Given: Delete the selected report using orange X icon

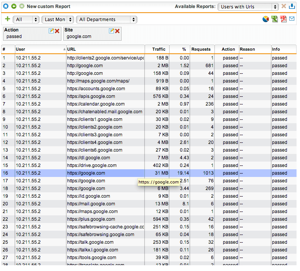Looking at the screenshot, I should point(284,6).
